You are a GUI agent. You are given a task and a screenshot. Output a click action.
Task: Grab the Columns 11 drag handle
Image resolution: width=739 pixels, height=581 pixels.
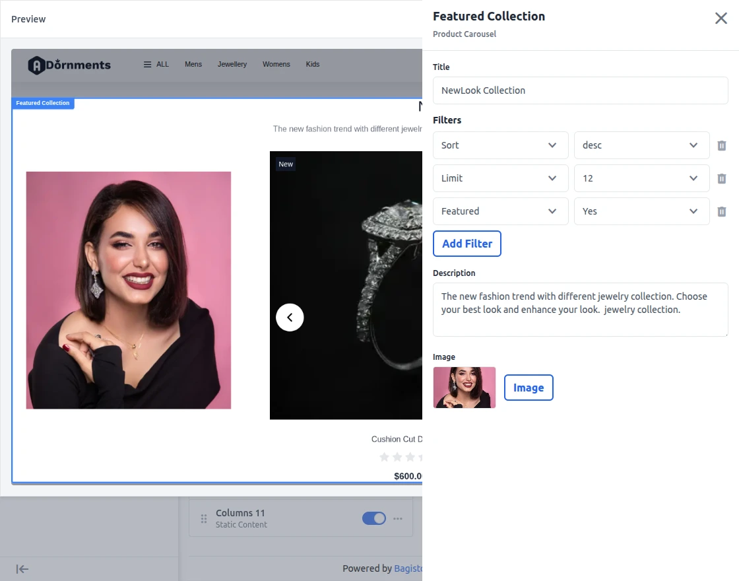204,519
